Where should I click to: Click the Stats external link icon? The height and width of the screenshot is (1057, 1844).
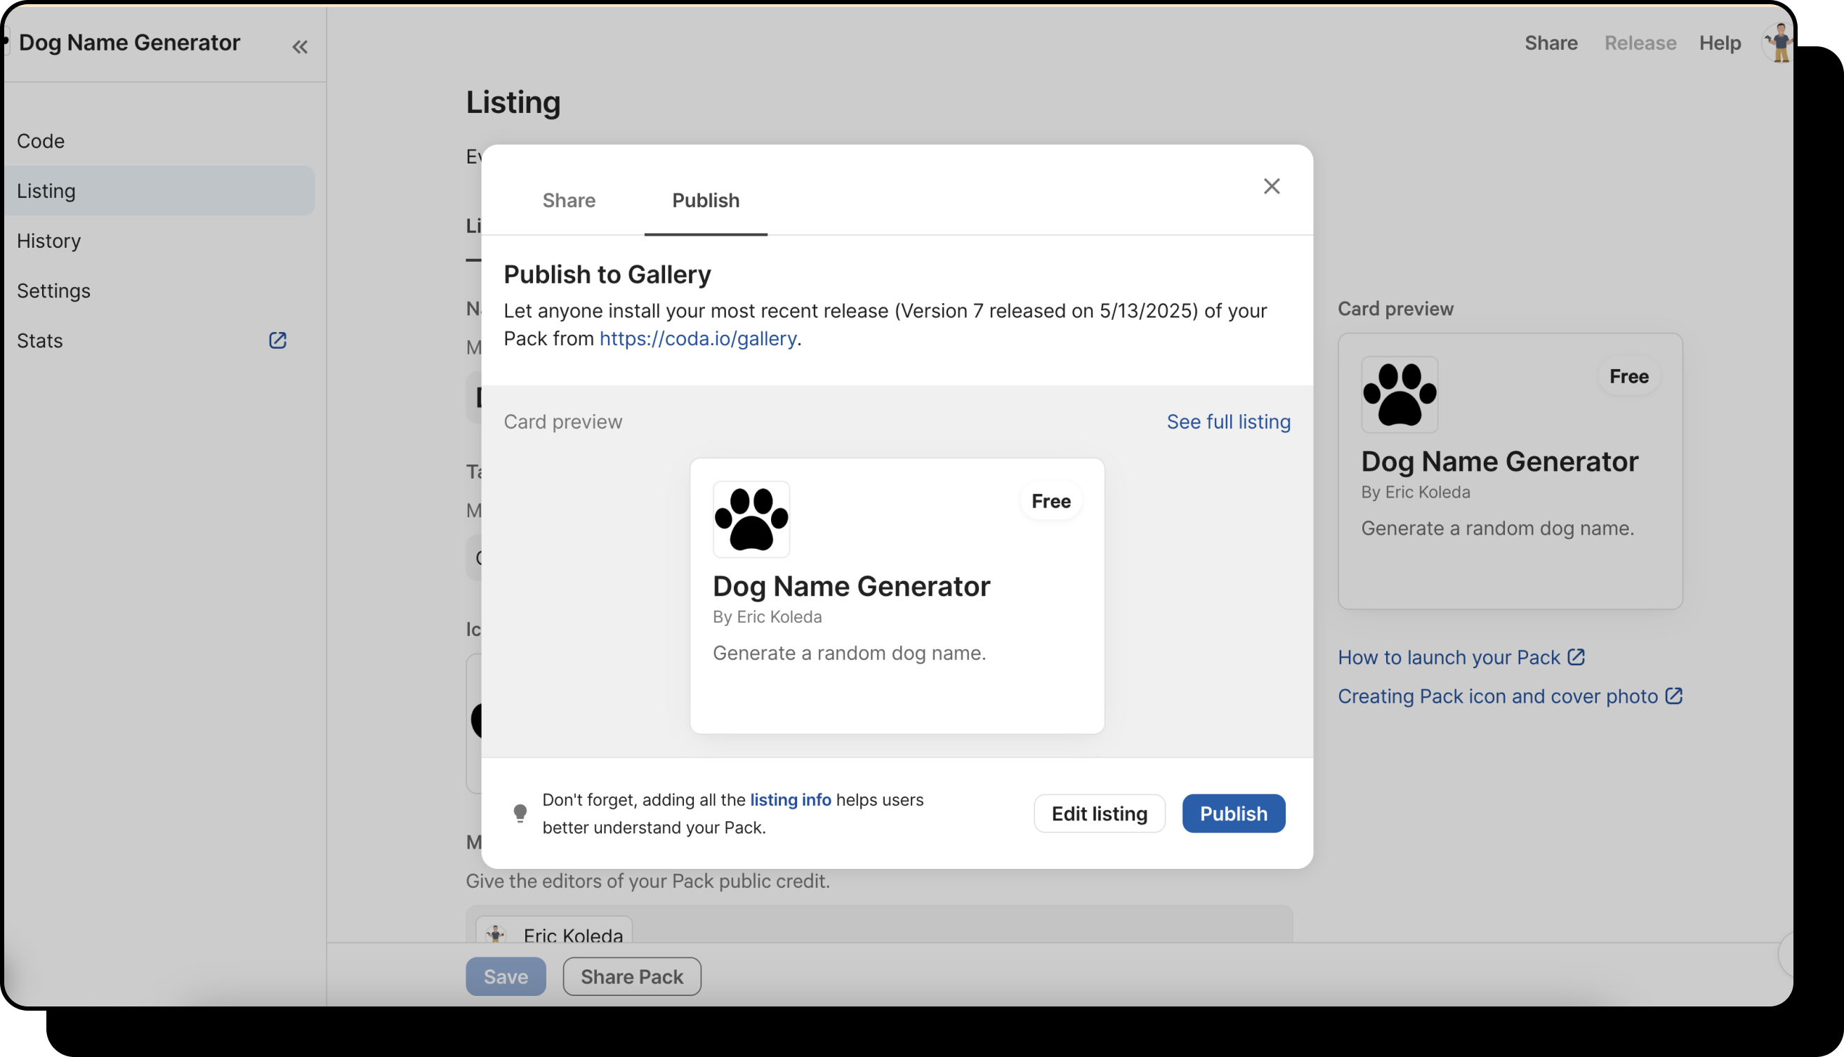click(x=277, y=340)
